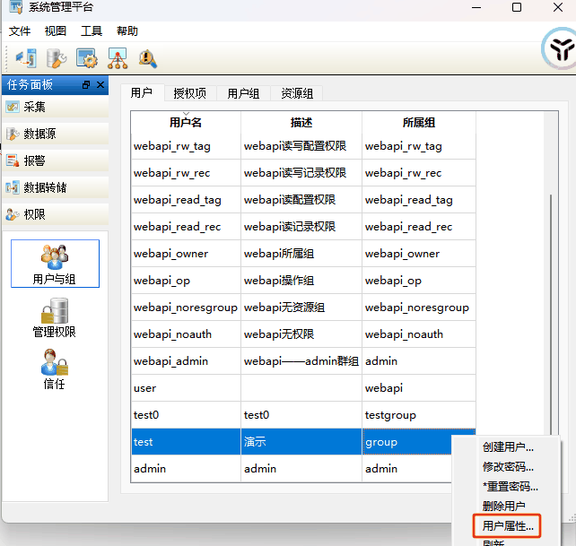Click group cell testgroup
Image resolution: width=576 pixels, height=546 pixels.
click(419, 415)
